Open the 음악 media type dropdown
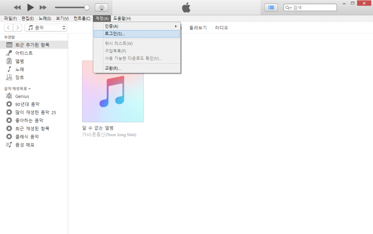 tap(46, 28)
